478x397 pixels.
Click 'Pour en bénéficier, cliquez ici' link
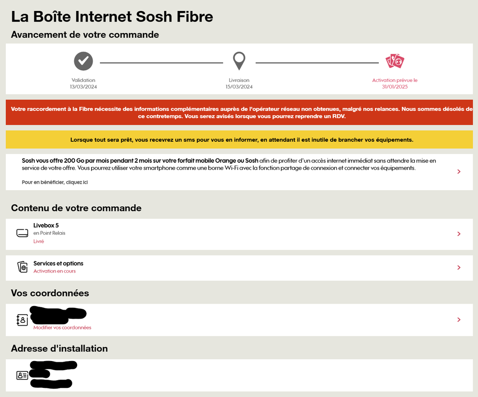click(55, 182)
